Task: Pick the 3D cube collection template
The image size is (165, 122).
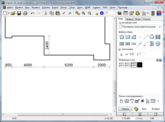Action: (158, 44)
